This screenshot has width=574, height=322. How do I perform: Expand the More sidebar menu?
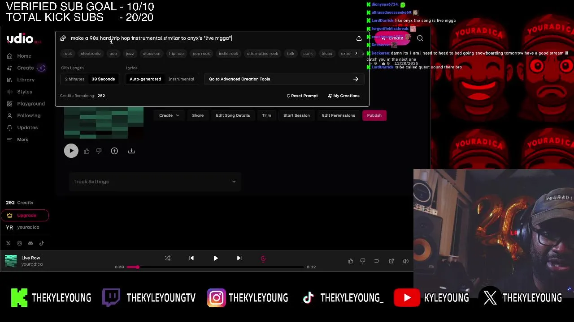pos(18,140)
